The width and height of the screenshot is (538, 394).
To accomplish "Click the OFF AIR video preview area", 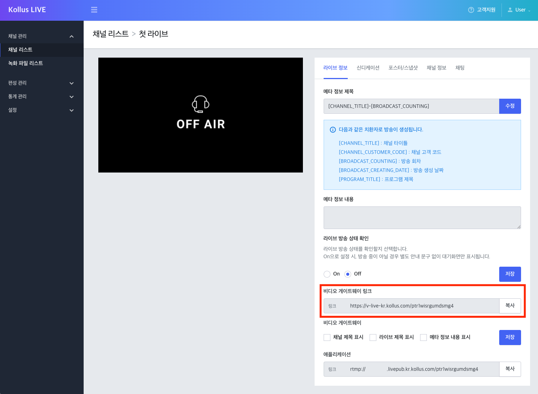I will pos(200,115).
